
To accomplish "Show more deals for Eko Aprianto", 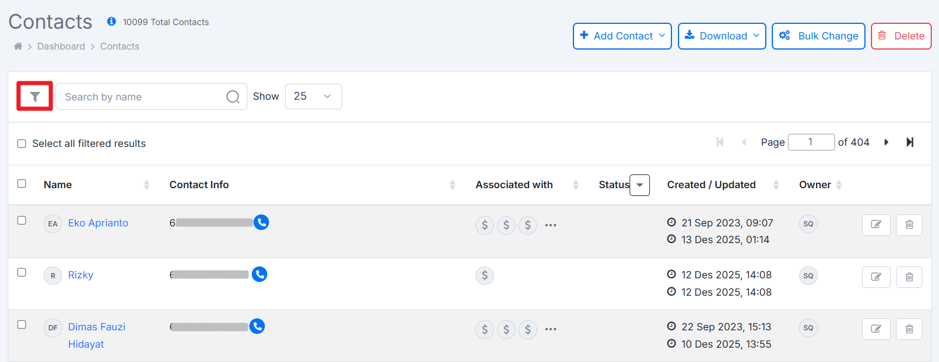I will click(551, 225).
